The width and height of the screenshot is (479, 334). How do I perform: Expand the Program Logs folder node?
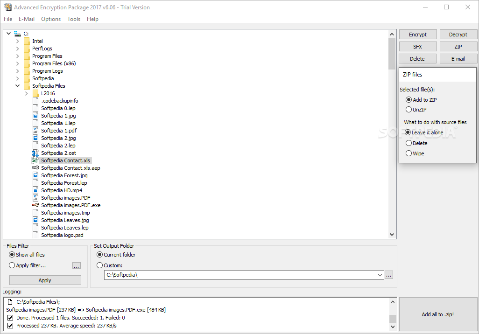coord(17,71)
